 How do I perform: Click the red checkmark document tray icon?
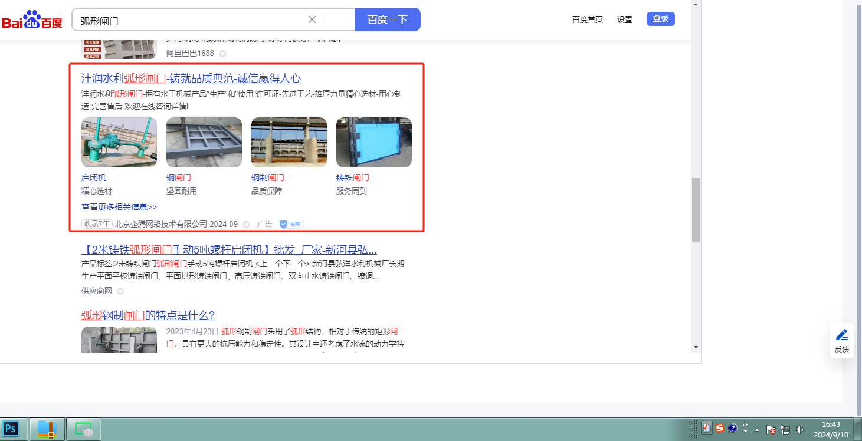[706, 429]
